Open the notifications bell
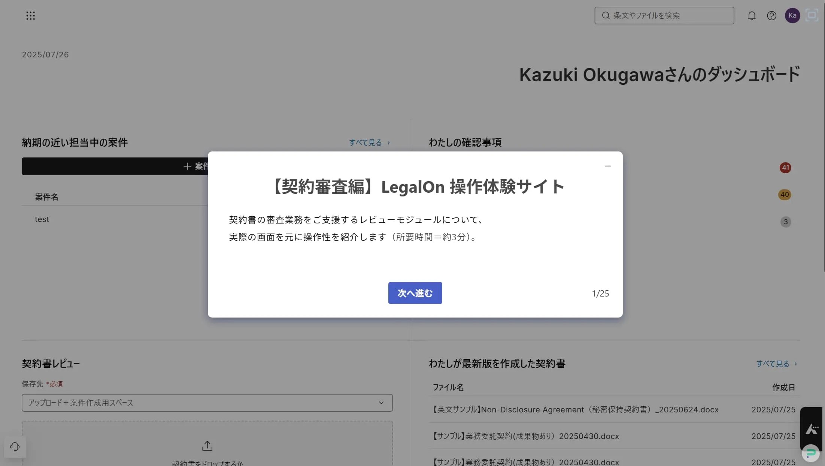 (x=752, y=16)
